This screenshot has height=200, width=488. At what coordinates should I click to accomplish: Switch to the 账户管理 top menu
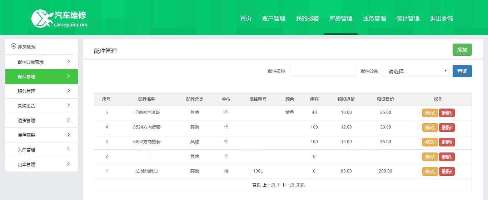[x=274, y=19]
